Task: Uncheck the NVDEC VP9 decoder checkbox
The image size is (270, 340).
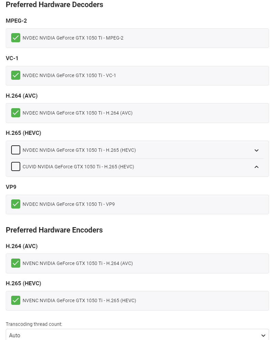Action: tap(16, 204)
